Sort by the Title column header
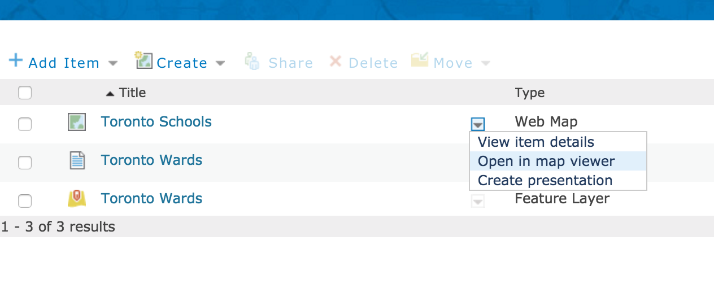714x288 pixels. [133, 93]
